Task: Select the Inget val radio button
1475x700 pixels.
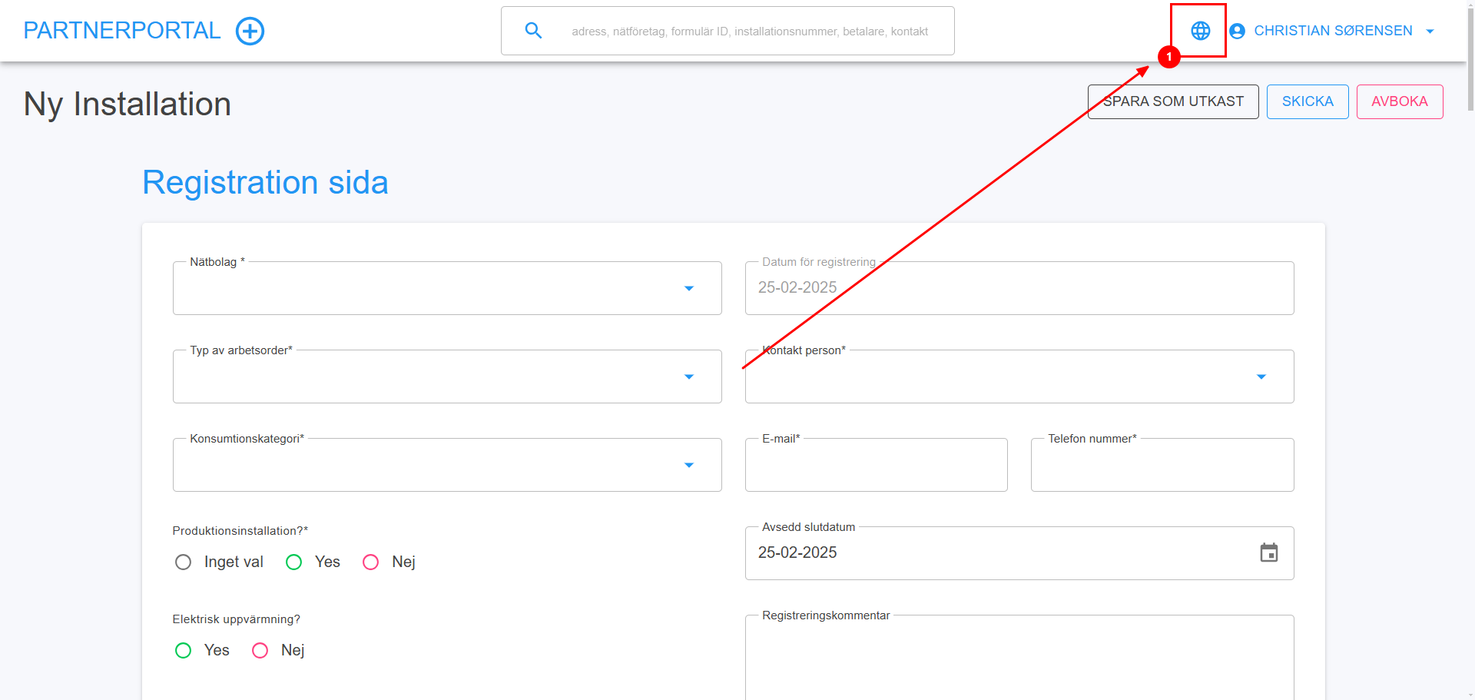Action: (x=183, y=562)
